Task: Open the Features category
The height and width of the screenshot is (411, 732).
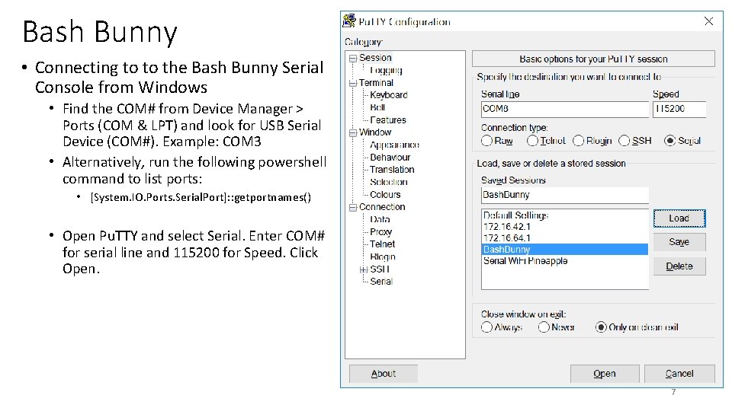Action: 388,119
